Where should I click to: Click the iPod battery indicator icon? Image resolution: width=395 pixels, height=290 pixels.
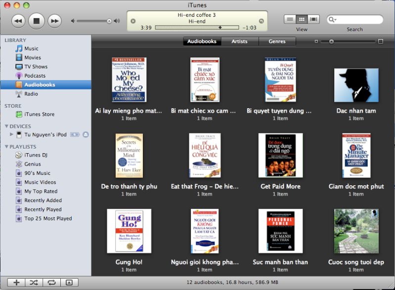point(75,135)
